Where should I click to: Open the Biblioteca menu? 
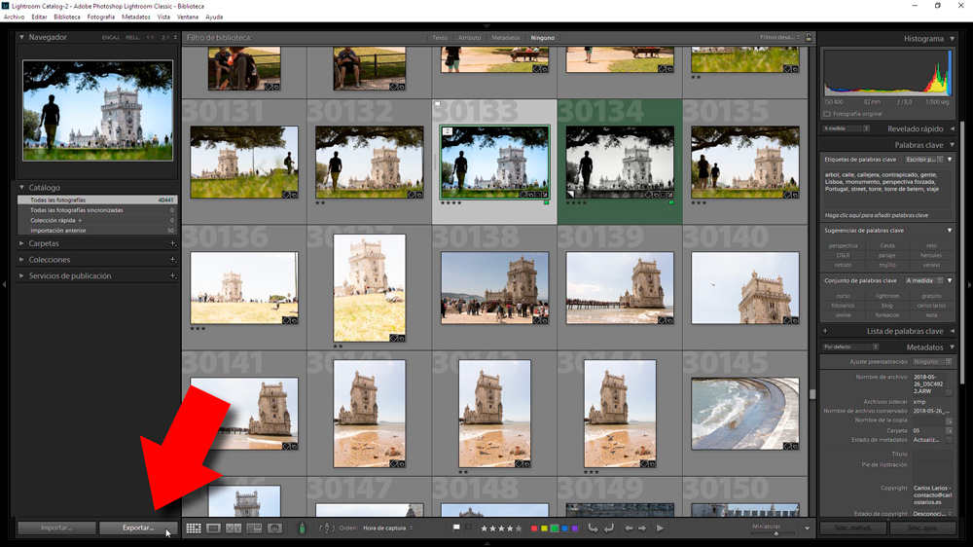(67, 18)
